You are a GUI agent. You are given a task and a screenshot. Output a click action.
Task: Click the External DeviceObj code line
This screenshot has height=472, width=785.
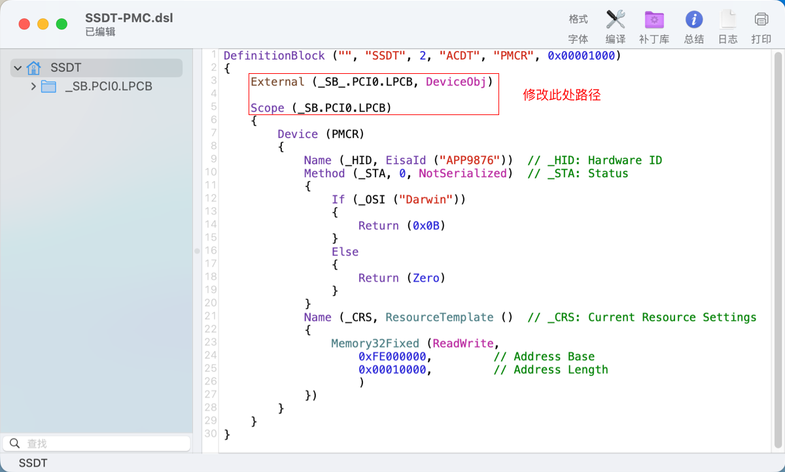click(x=371, y=82)
